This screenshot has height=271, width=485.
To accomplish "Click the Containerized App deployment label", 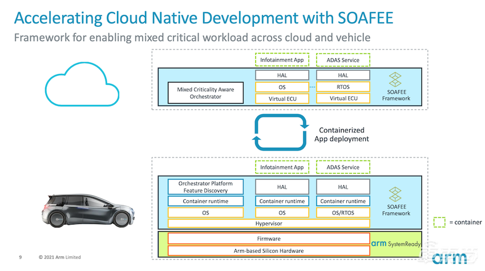I will pyautogui.click(x=341, y=135).
